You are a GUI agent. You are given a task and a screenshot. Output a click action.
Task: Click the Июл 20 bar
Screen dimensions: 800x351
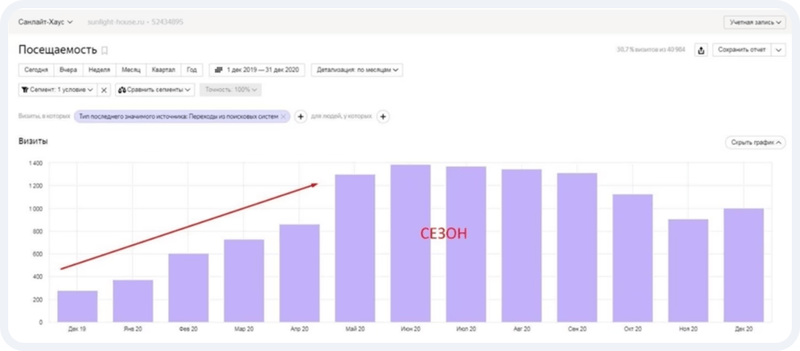pos(466,244)
